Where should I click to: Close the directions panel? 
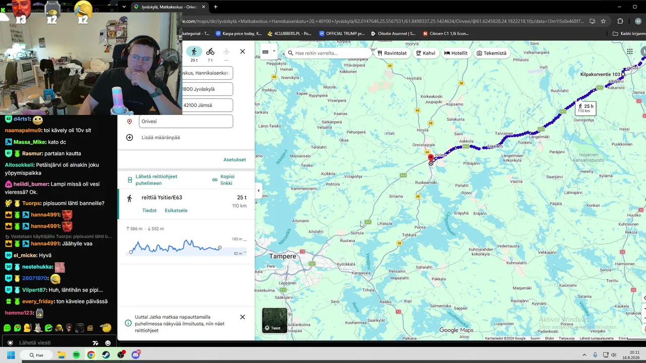[242, 51]
